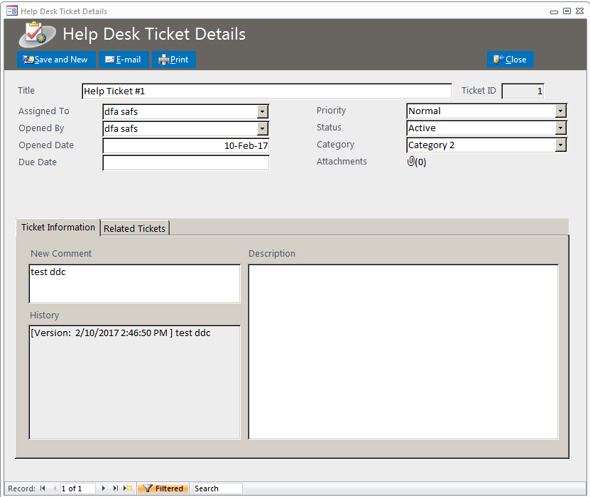
Task: Click the Opened Date field
Action: [186, 146]
